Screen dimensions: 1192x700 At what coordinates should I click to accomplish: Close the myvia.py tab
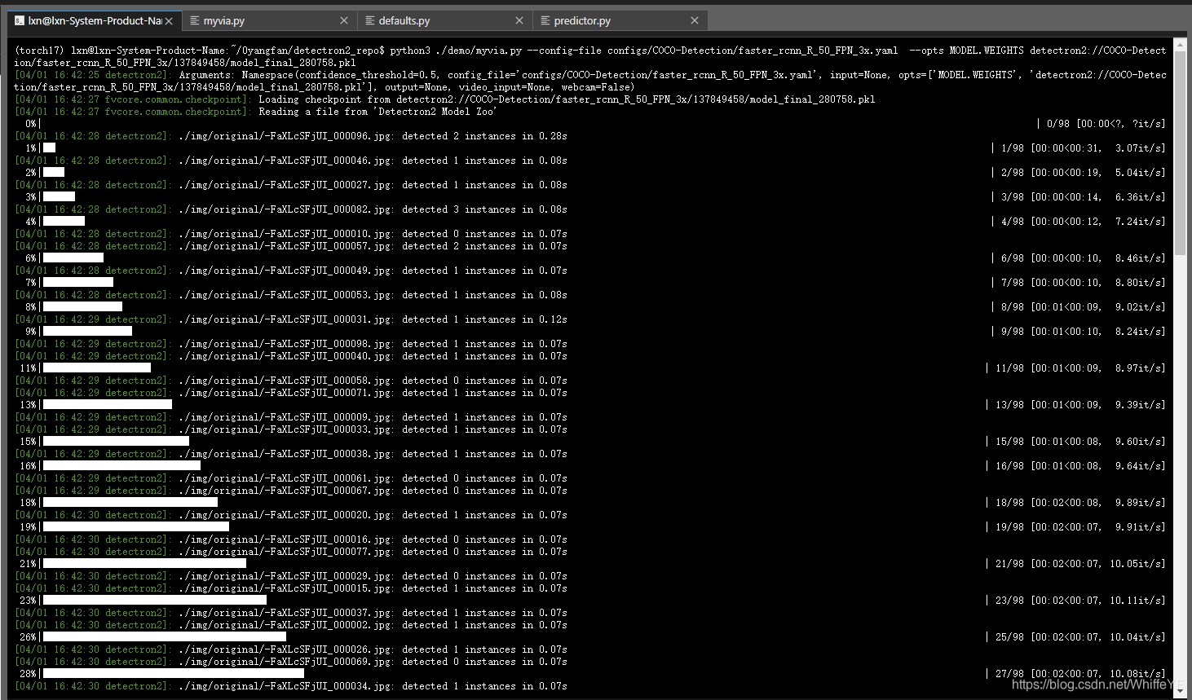pyautogui.click(x=344, y=20)
